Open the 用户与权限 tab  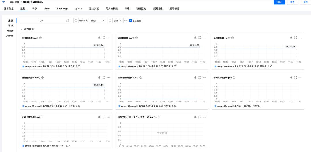click(112, 9)
